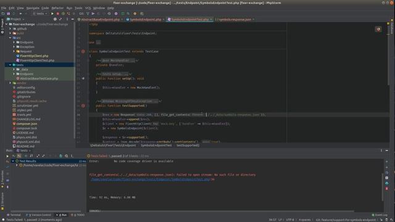Click the purple Settings gear toolbar icon
395x222 pixels.
click(x=116, y=14)
